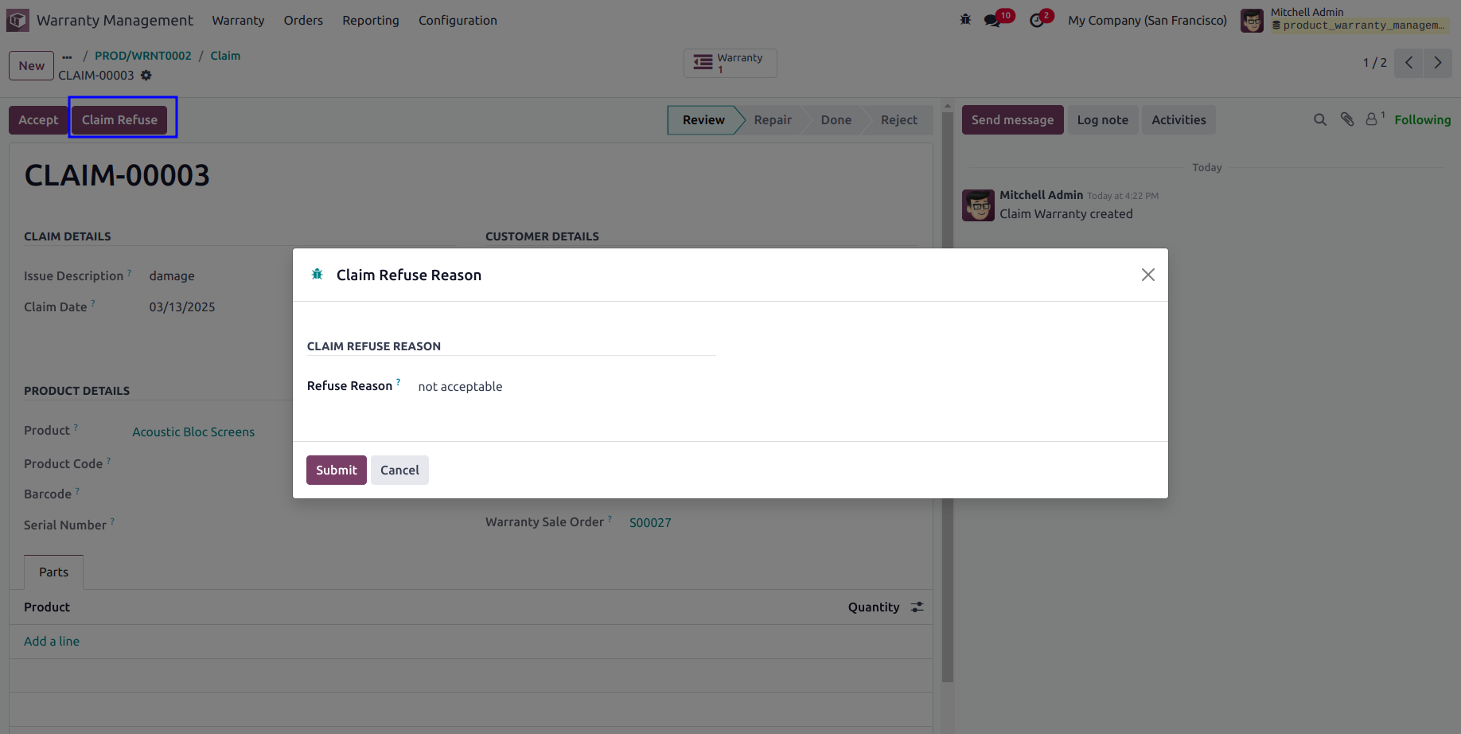This screenshot has height=734, width=1461.
Task: Click the gear icon beside CLAIM-00003
Action: [146, 75]
